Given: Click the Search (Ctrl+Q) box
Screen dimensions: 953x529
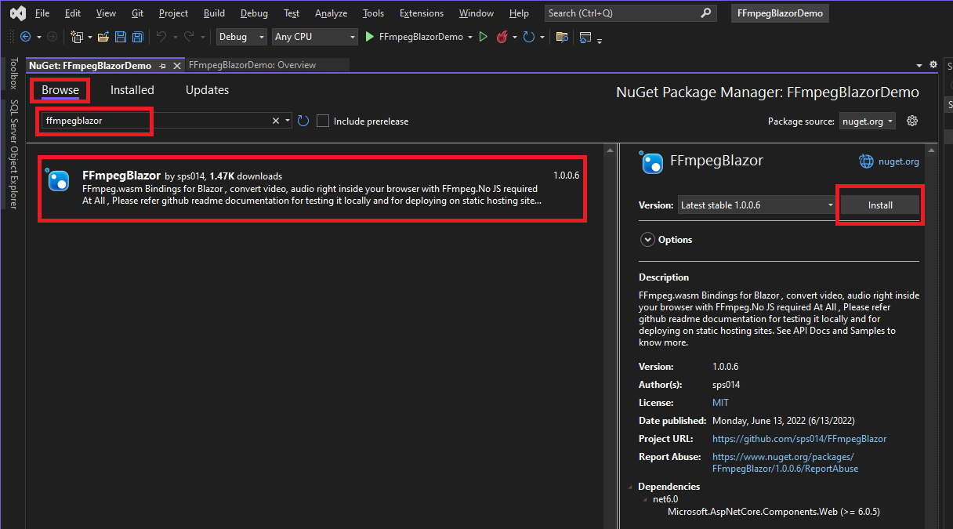Looking at the screenshot, I should (x=631, y=13).
